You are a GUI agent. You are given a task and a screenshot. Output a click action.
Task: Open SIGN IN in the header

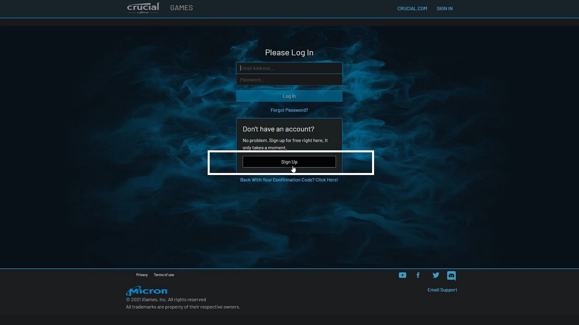[x=444, y=9]
